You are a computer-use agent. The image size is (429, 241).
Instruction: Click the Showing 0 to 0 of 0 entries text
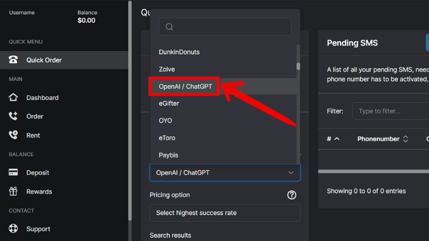pos(366,191)
